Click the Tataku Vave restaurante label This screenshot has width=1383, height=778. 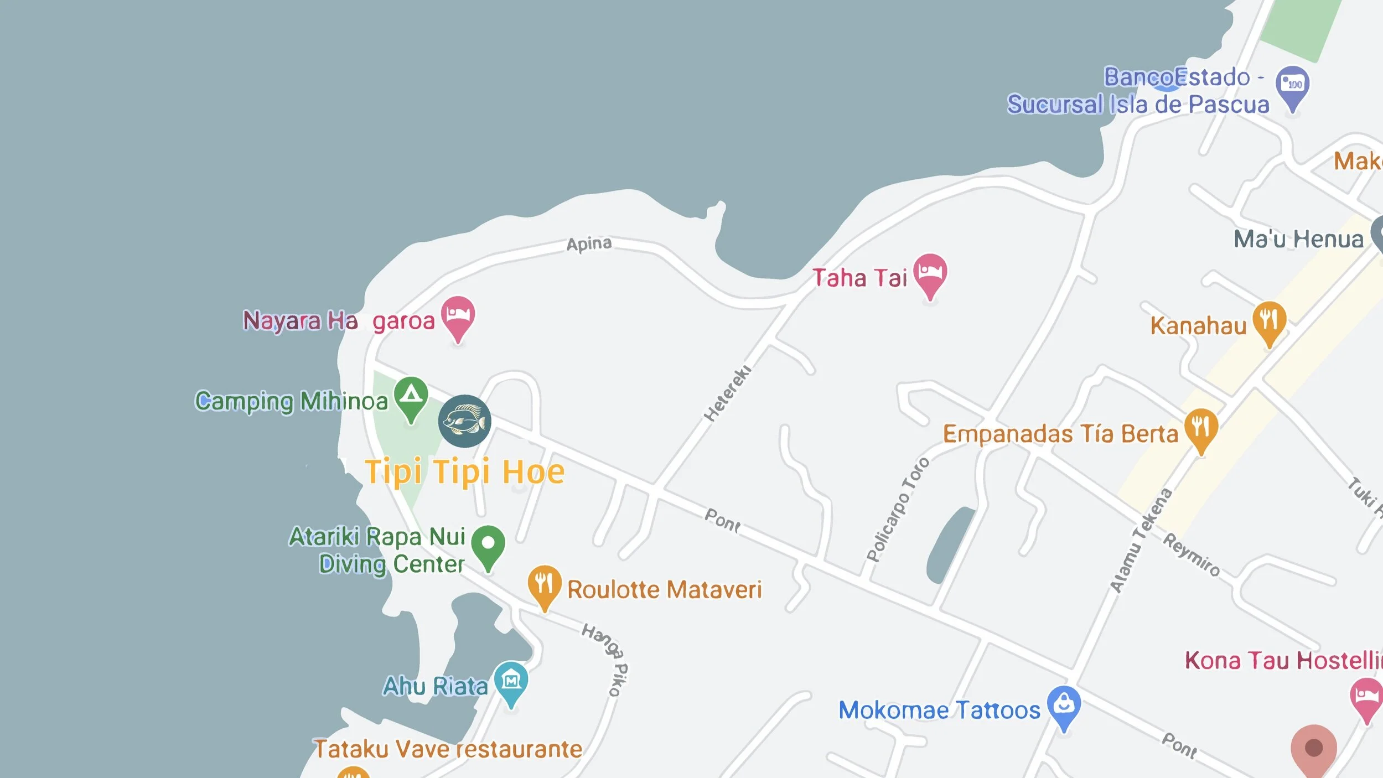point(448,749)
